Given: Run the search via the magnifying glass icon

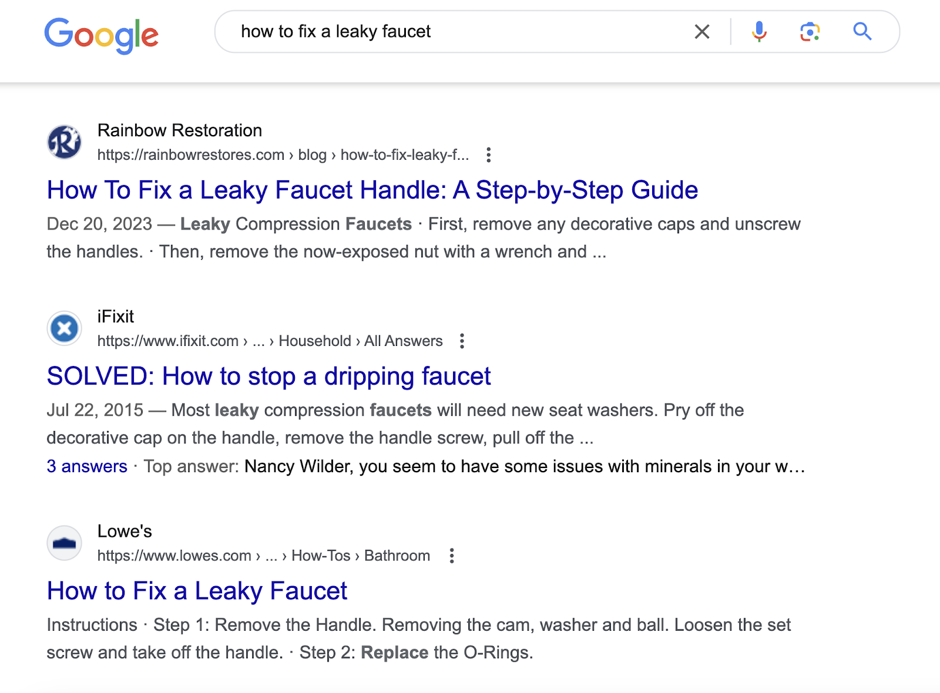Looking at the screenshot, I should pos(862,32).
